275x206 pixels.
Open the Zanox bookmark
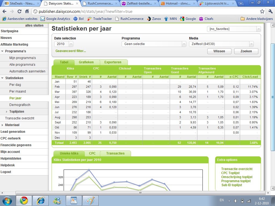[154, 19]
